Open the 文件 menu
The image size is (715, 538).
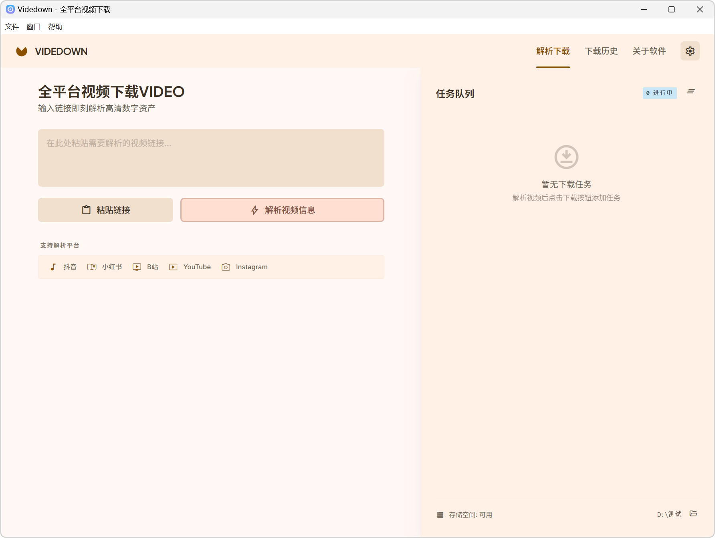[x=12, y=26]
